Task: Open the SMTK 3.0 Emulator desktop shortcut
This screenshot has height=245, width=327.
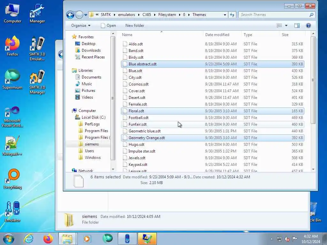Action: 37,48
